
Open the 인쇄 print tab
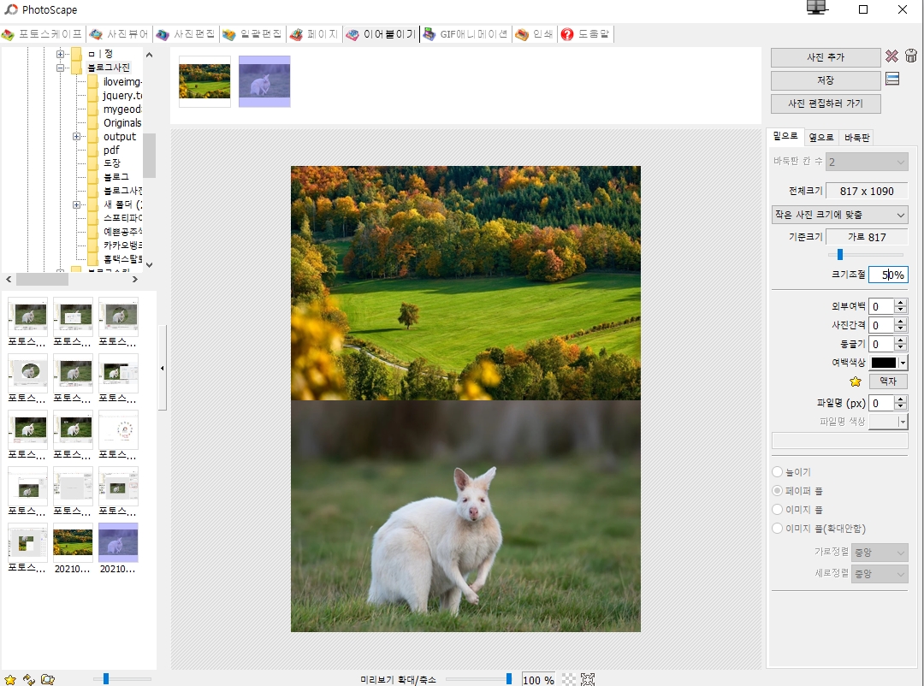coord(535,34)
